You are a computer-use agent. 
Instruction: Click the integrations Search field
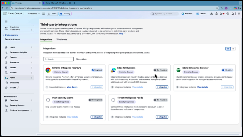pos(58,59)
